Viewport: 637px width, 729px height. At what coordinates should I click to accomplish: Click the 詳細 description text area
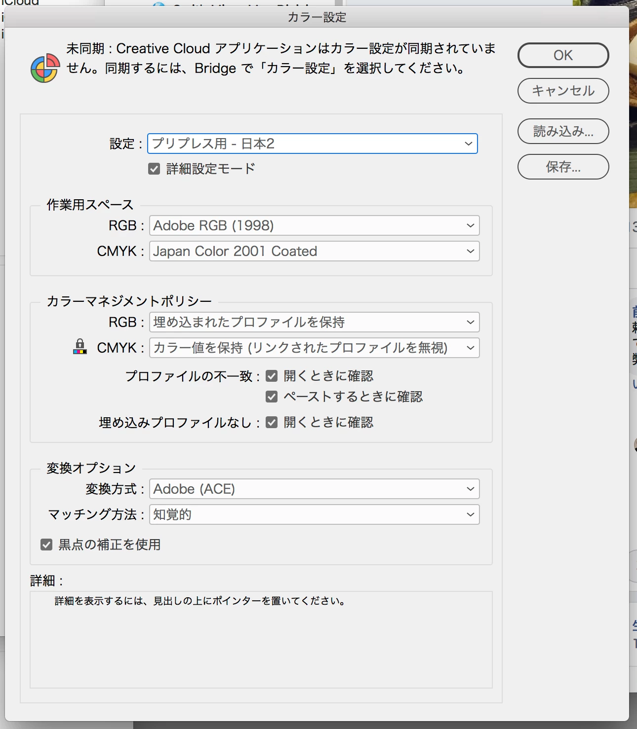tap(261, 640)
